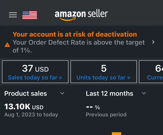Open the Product sales metric selector
This screenshot has height=135, width=163.
click(x=34, y=93)
